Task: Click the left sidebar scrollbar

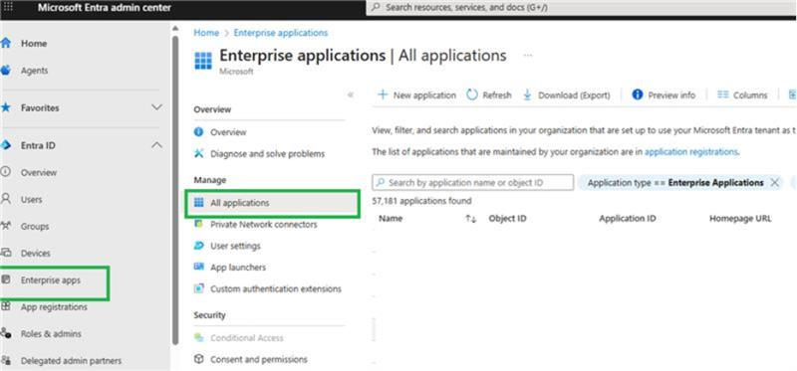Action: [175, 190]
